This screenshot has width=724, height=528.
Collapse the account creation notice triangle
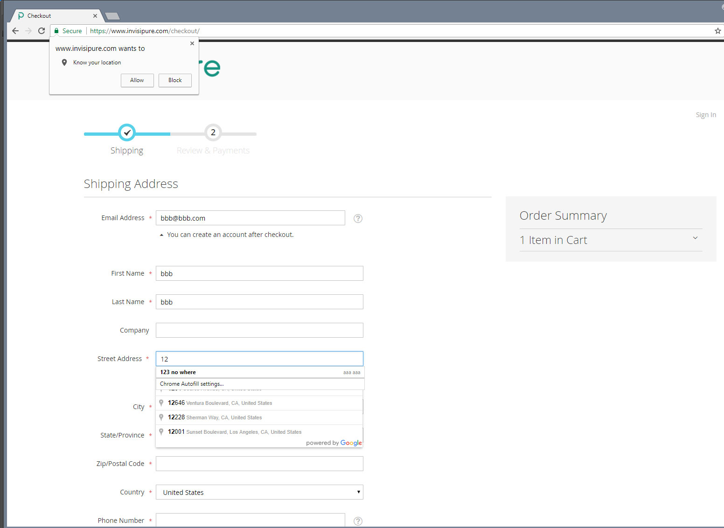pos(161,235)
